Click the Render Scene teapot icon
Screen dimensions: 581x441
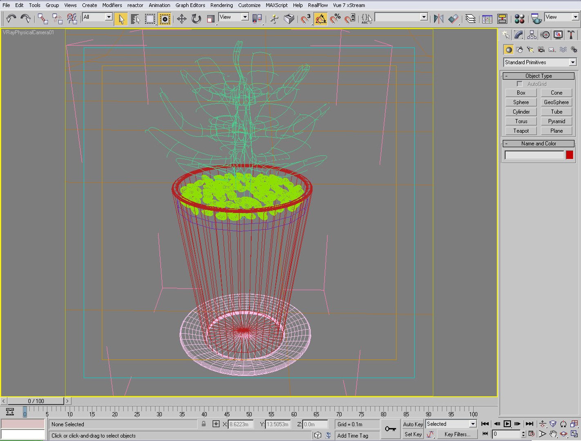pyautogui.click(x=536, y=19)
